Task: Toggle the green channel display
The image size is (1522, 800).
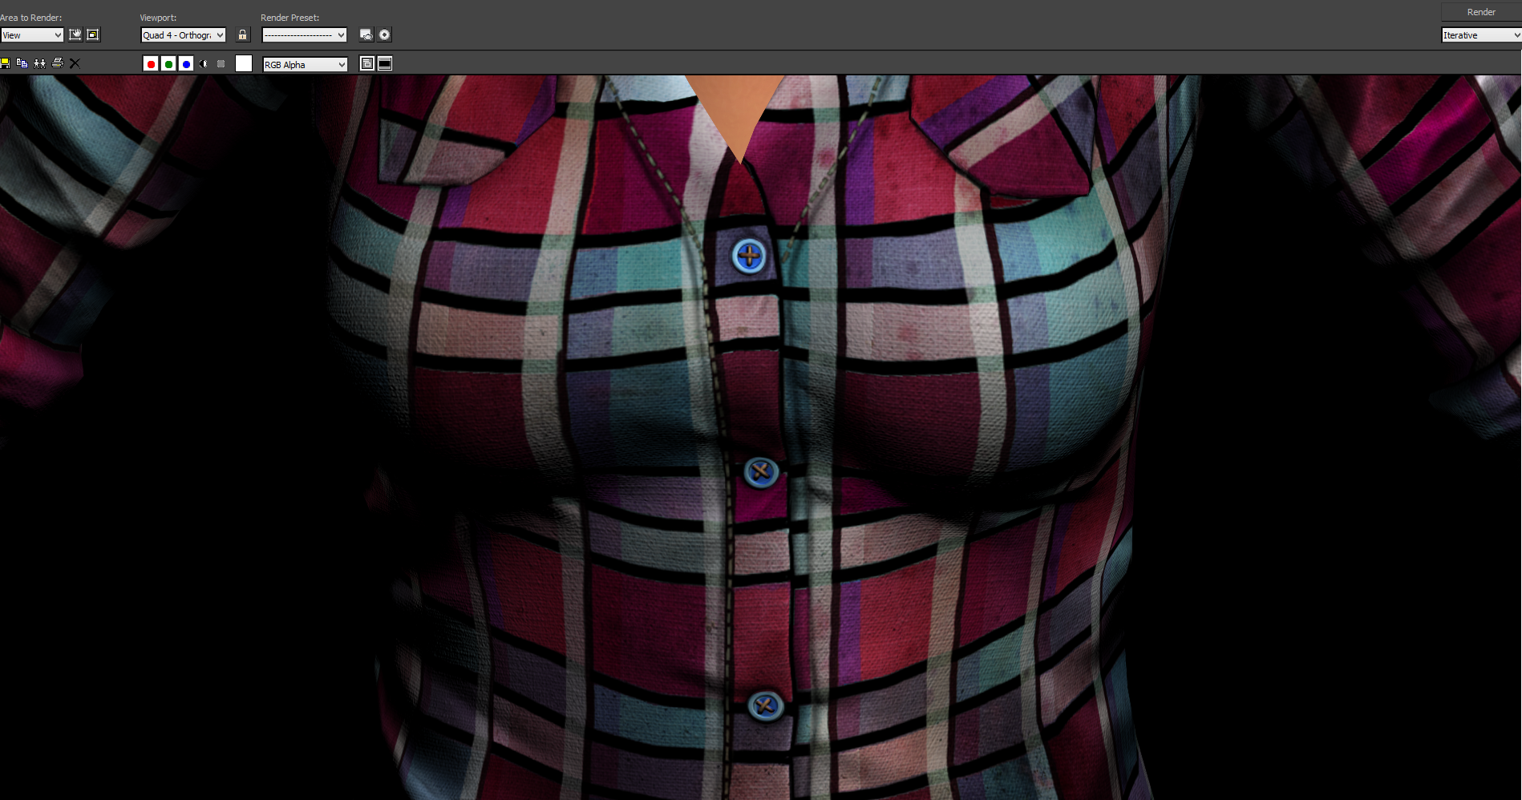Action: click(168, 64)
